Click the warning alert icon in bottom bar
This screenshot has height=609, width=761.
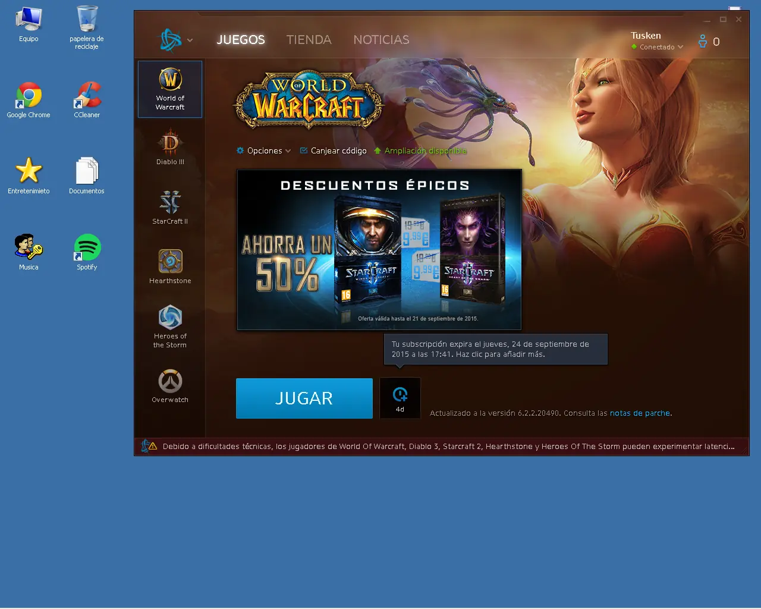(153, 446)
